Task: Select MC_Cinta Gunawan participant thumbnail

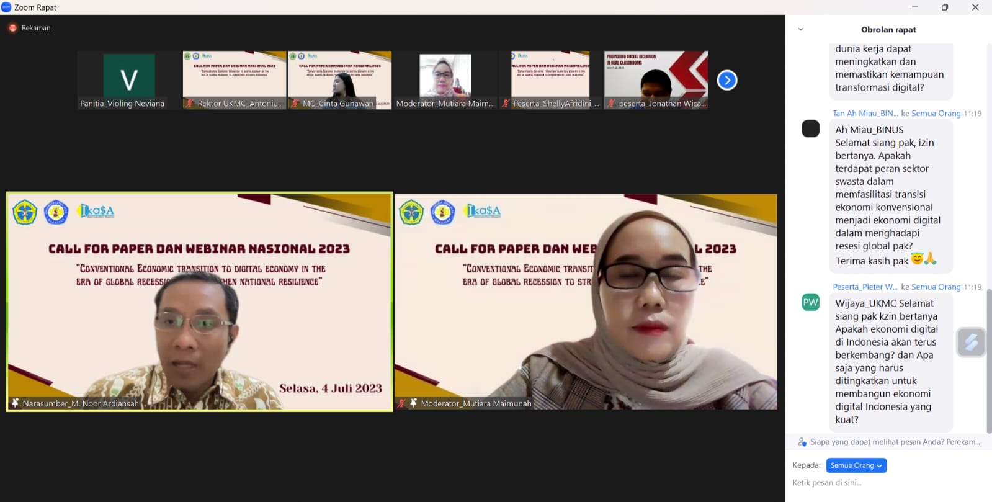Action: pos(340,80)
